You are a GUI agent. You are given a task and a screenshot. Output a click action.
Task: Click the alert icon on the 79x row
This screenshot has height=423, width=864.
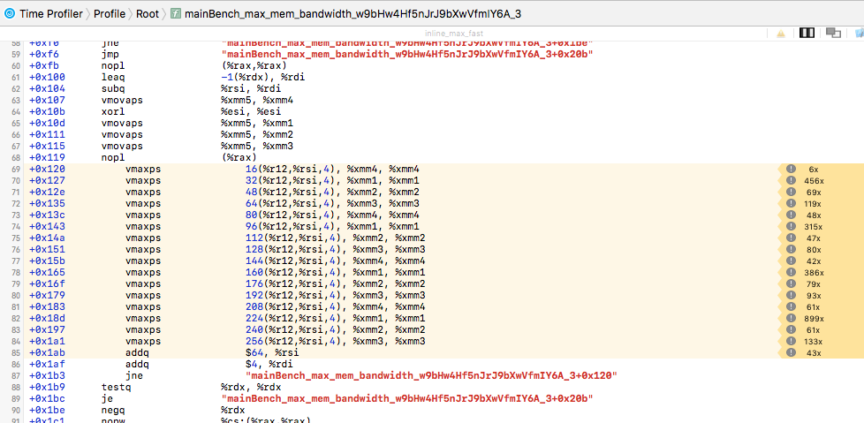coord(791,284)
